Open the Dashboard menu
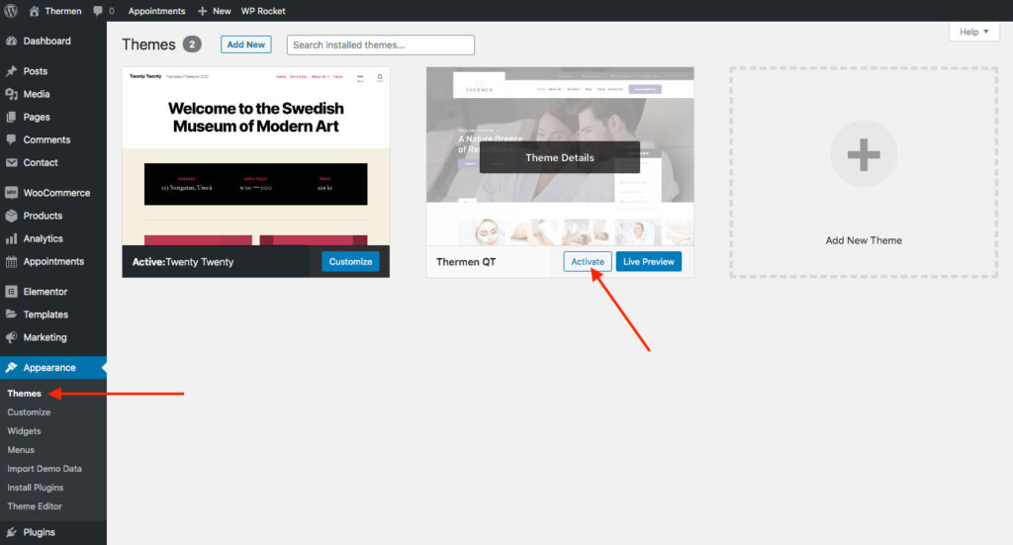 pos(47,41)
